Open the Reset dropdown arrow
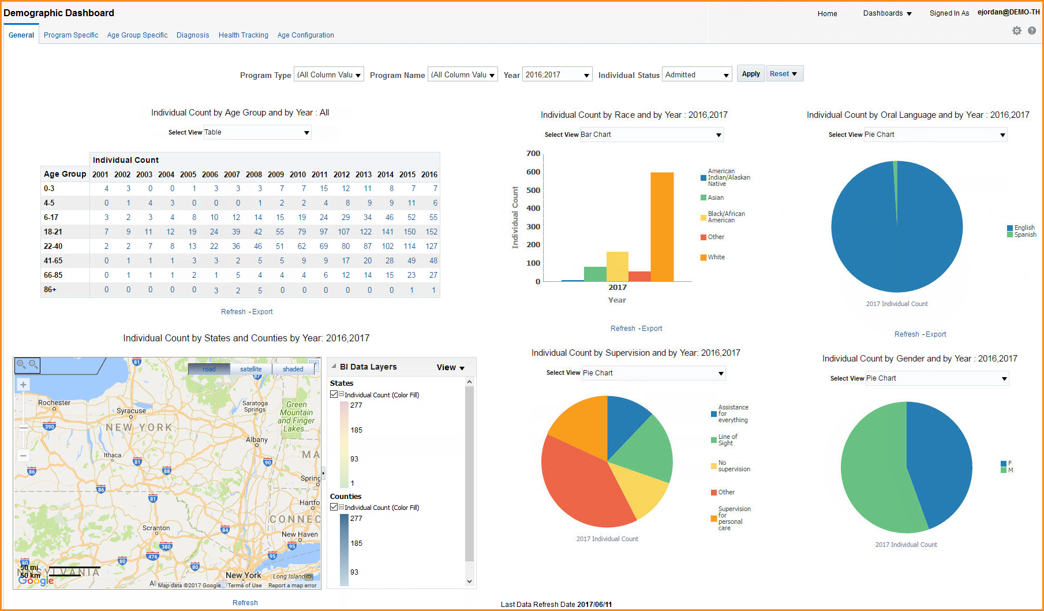This screenshot has width=1044, height=611. coord(794,73)
